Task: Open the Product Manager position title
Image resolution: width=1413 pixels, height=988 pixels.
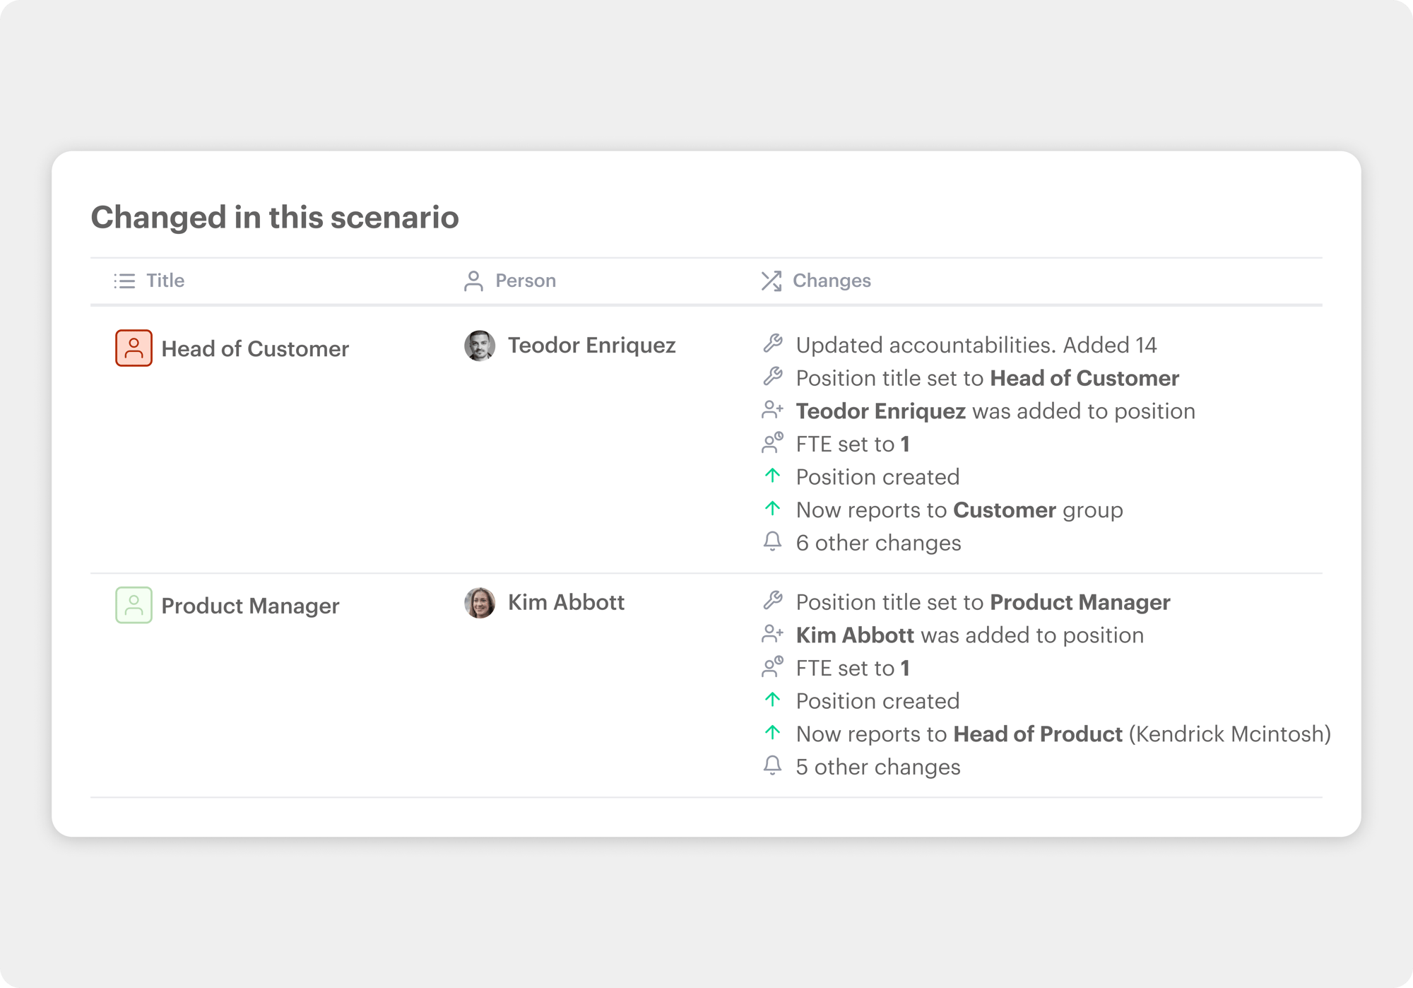Action: pos(250,606)
